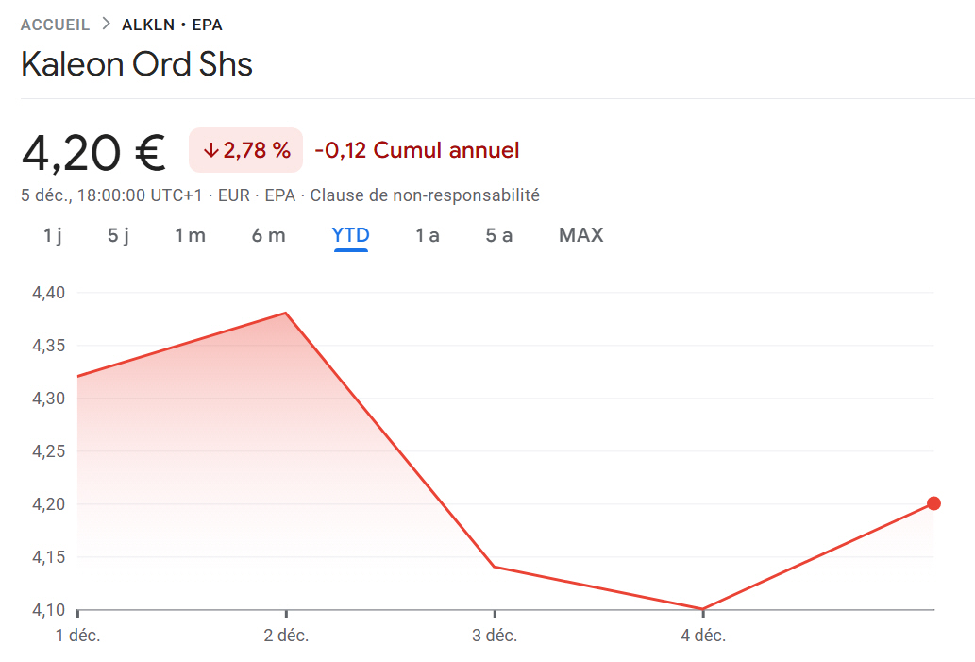
Task: Click the Kaleon Ord Shs title
Action: pyautogui.click(x=137, y=64)
